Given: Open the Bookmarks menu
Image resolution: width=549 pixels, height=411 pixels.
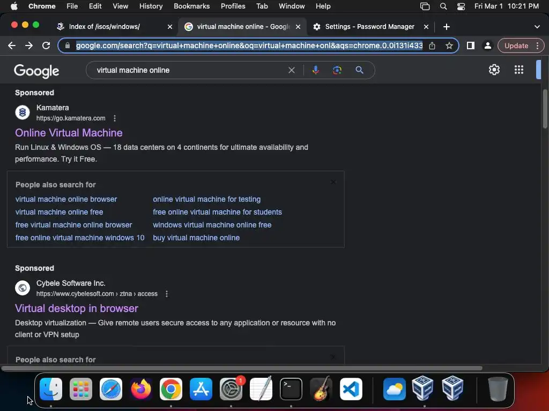Looking at the screenshot, I should [x=191, y=6].
